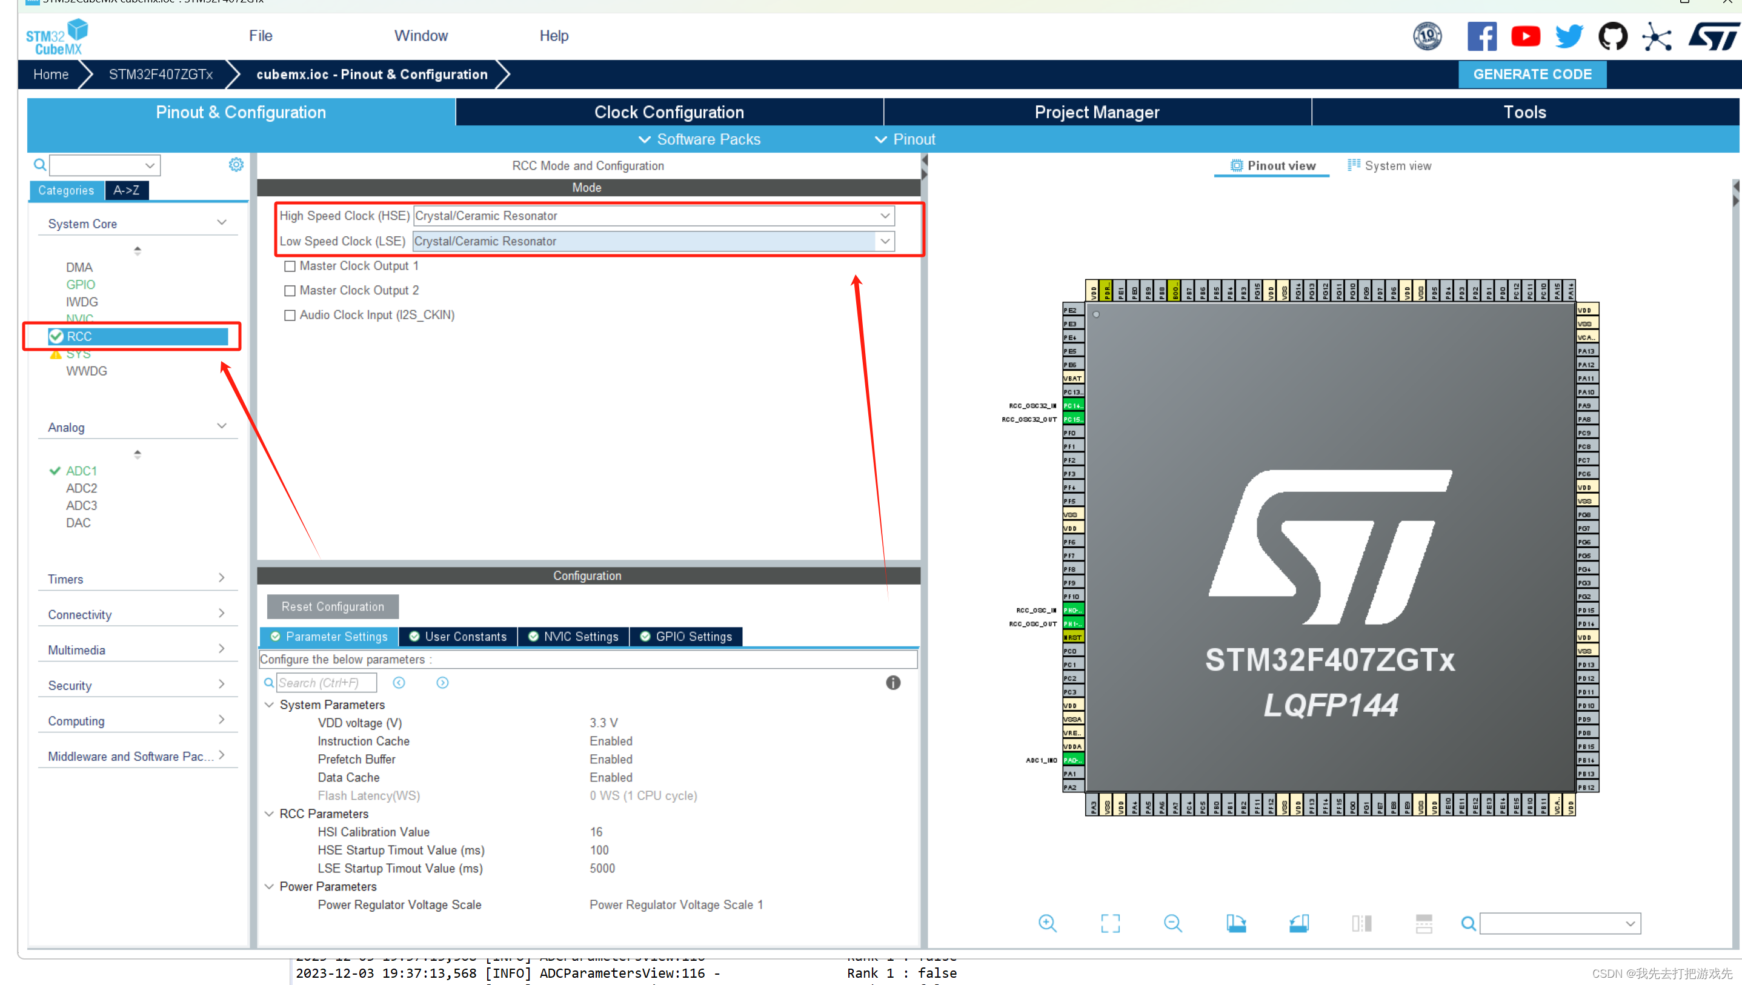Expand the Connectivity category
This screenshot has height=985, width=1742.
[221, 613]
